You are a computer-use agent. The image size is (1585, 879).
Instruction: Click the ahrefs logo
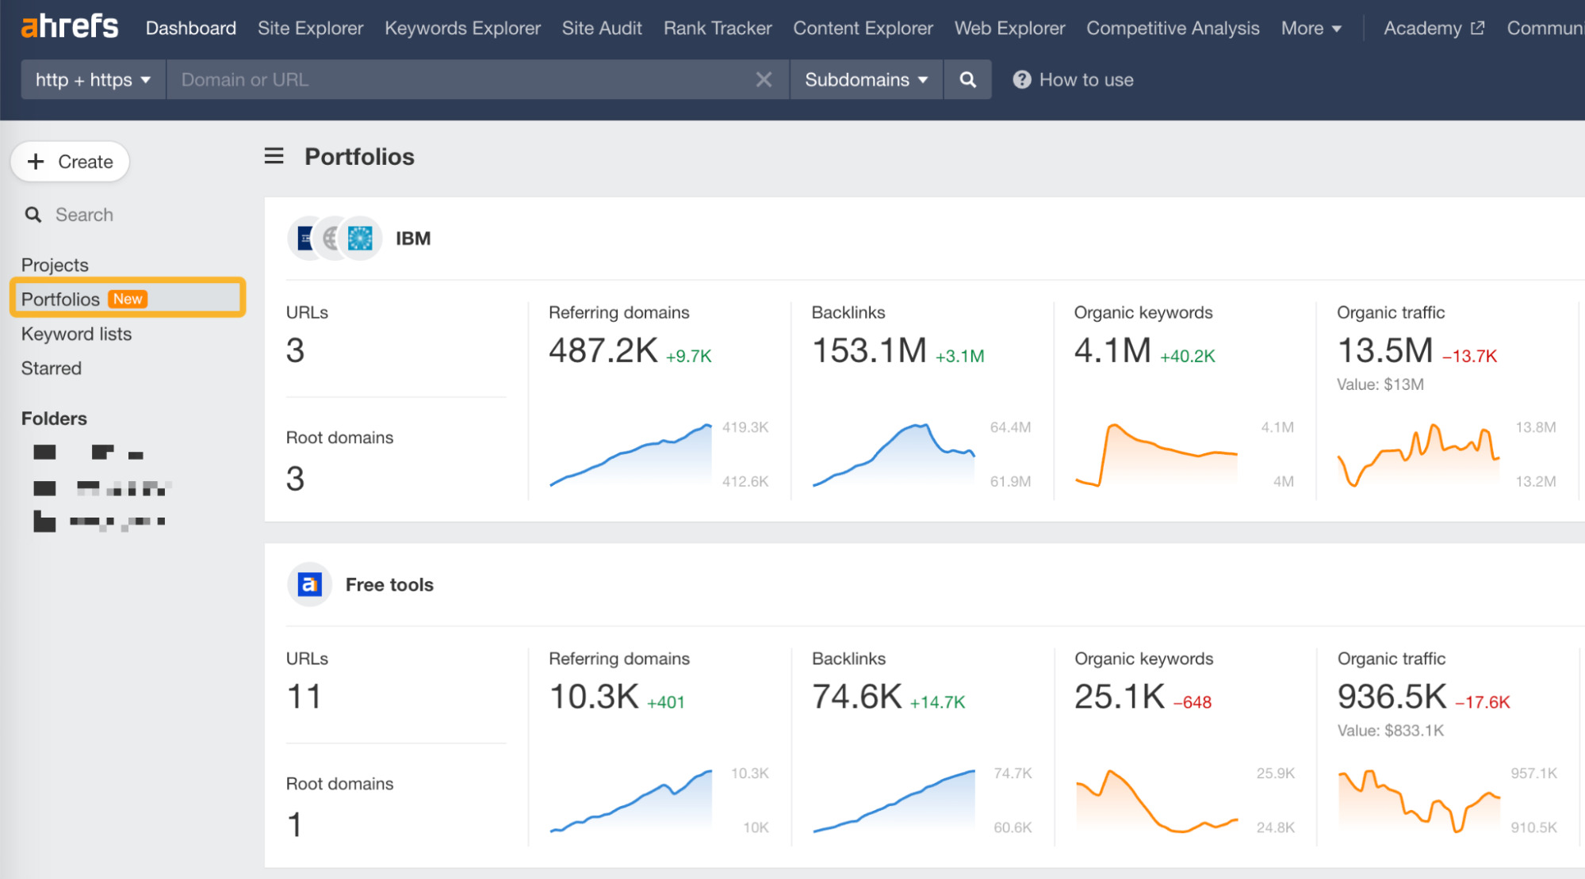69,26
